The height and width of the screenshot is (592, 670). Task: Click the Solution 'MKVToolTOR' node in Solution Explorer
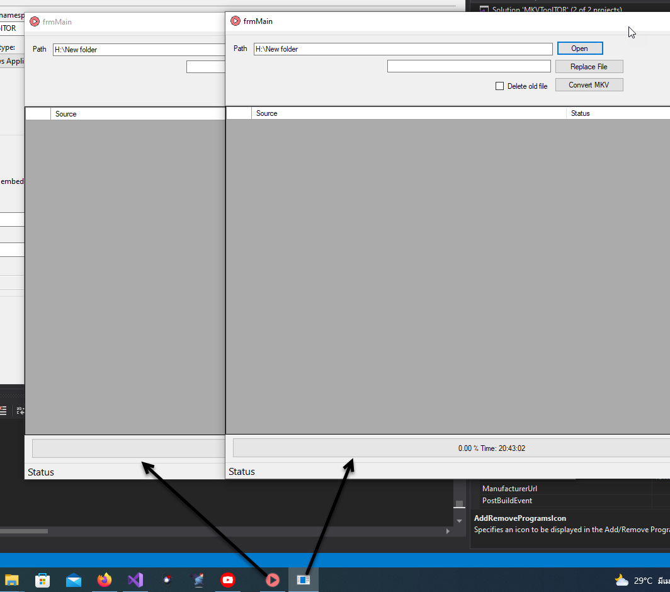tap(557, 9)
